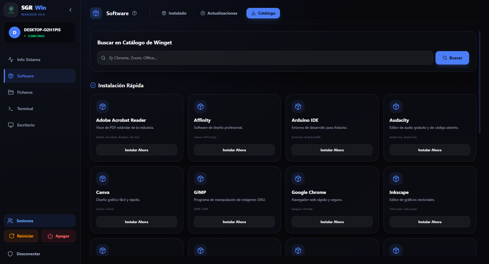Click the Canva package icon
489x264 pixels.
click(103, 179)
